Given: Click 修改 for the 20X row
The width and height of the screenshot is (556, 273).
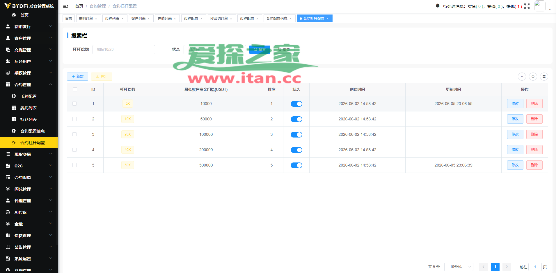Looking at the screenshot, I should click(x=515, y=134).
